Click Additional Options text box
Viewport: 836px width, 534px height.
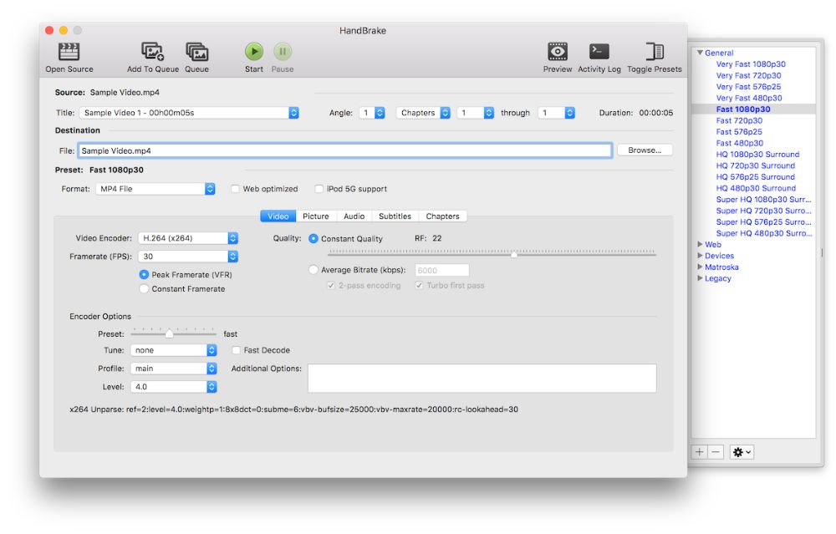[482, 379]
